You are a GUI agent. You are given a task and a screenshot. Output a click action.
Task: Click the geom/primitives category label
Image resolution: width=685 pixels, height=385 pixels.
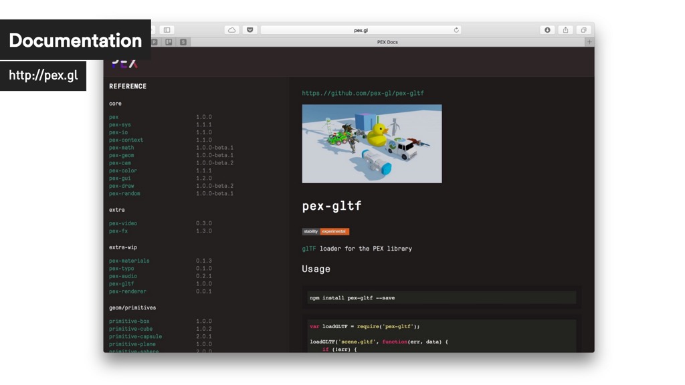(x=132, y=307)
